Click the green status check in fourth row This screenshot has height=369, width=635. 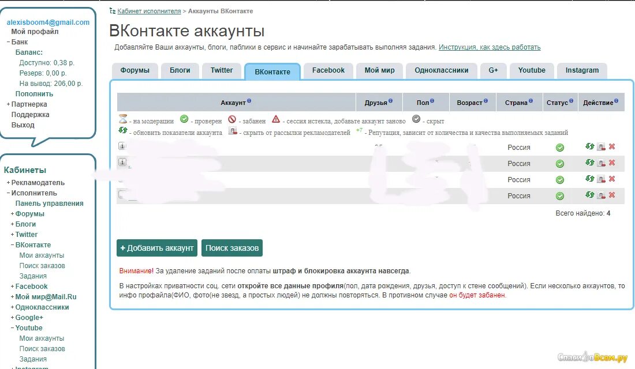[x=560, y=196]
